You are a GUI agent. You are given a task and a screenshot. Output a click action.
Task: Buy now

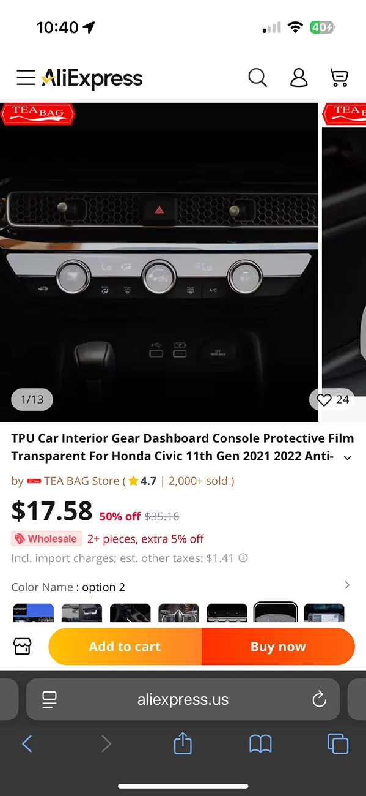(278, 647)
